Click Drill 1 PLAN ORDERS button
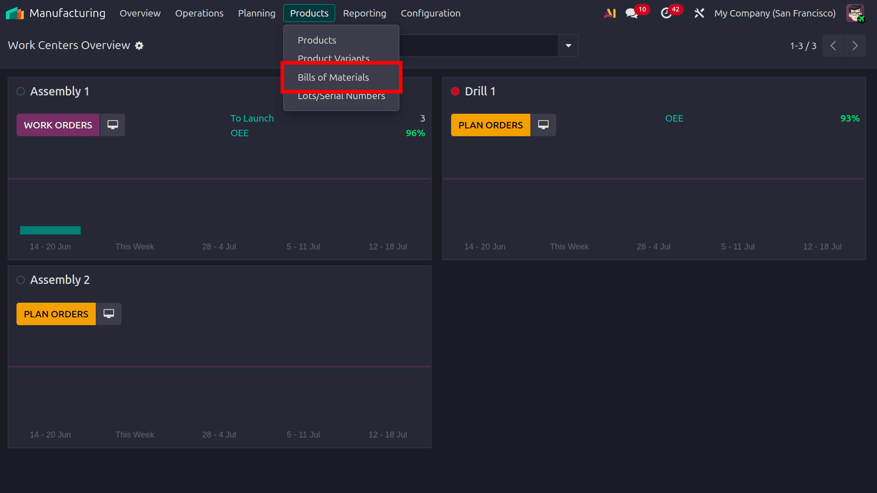This screenshot has width=877, height=493. coord(491,125)
